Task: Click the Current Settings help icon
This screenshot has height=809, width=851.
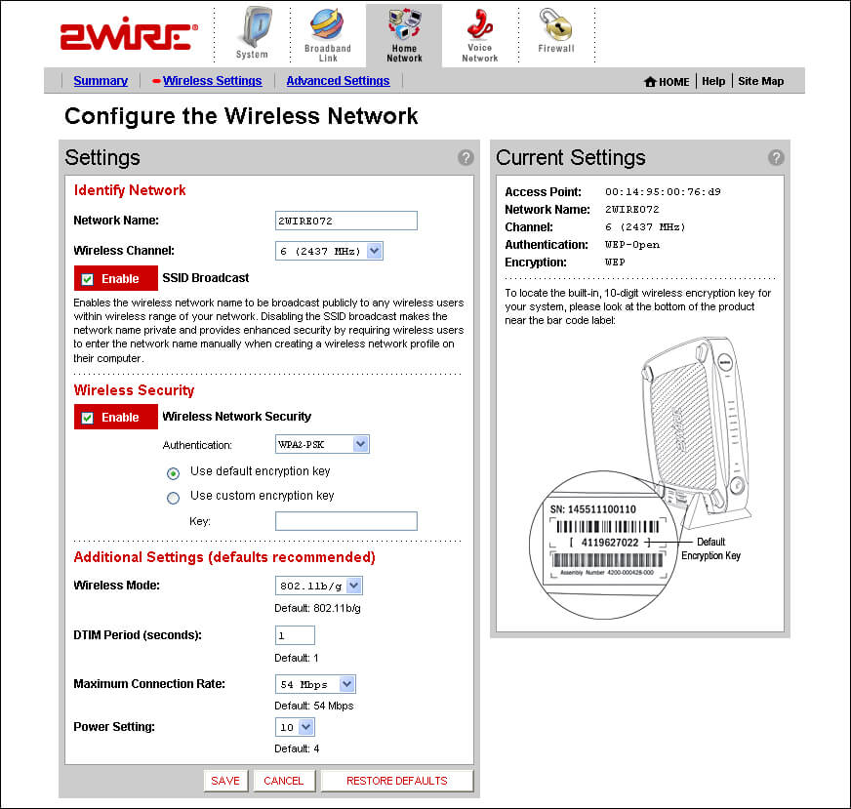Action: (x=776, y=157)
